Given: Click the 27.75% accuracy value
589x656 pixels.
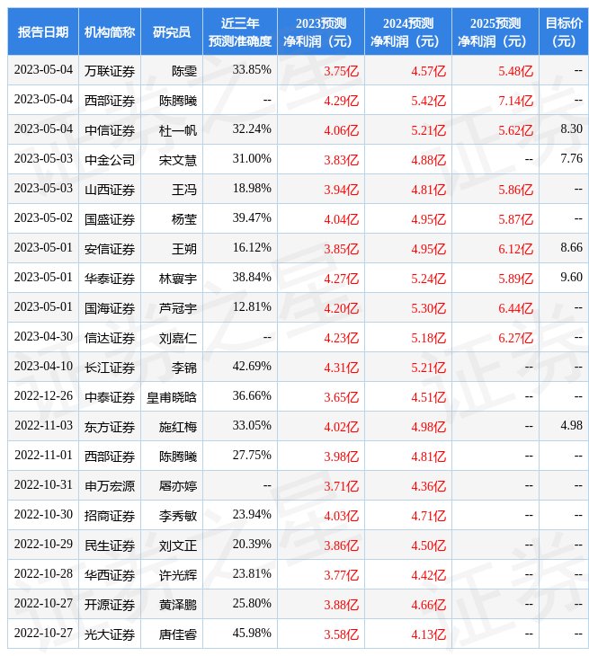Looking at the screenshot, I should pyautogui.click(x=252, y=456).
